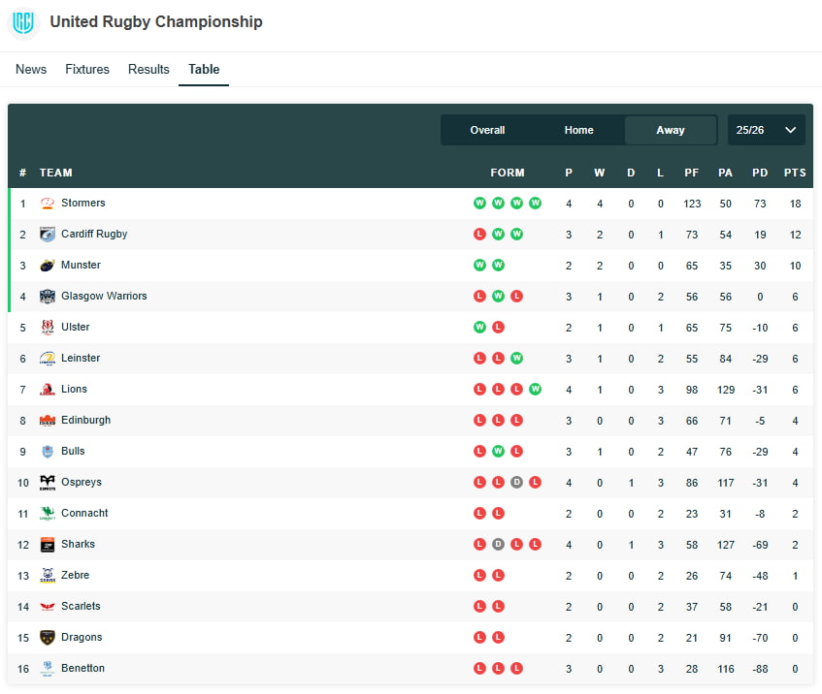
Task: Click the Cardiff Rugby club badge
Action: pos(47,234)
